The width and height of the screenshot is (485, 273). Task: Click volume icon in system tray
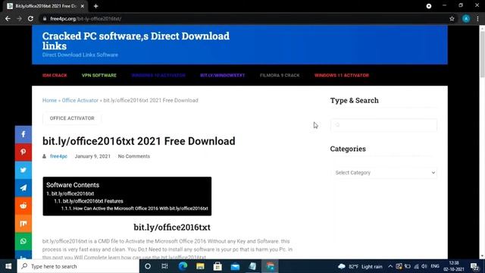click(424, 266)
